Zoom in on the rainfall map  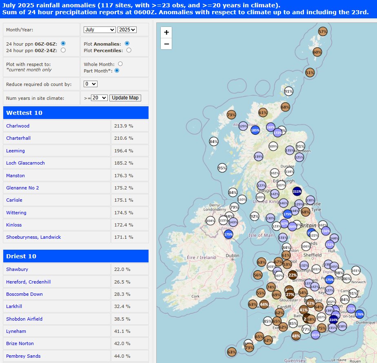click(x=166, y=33)
